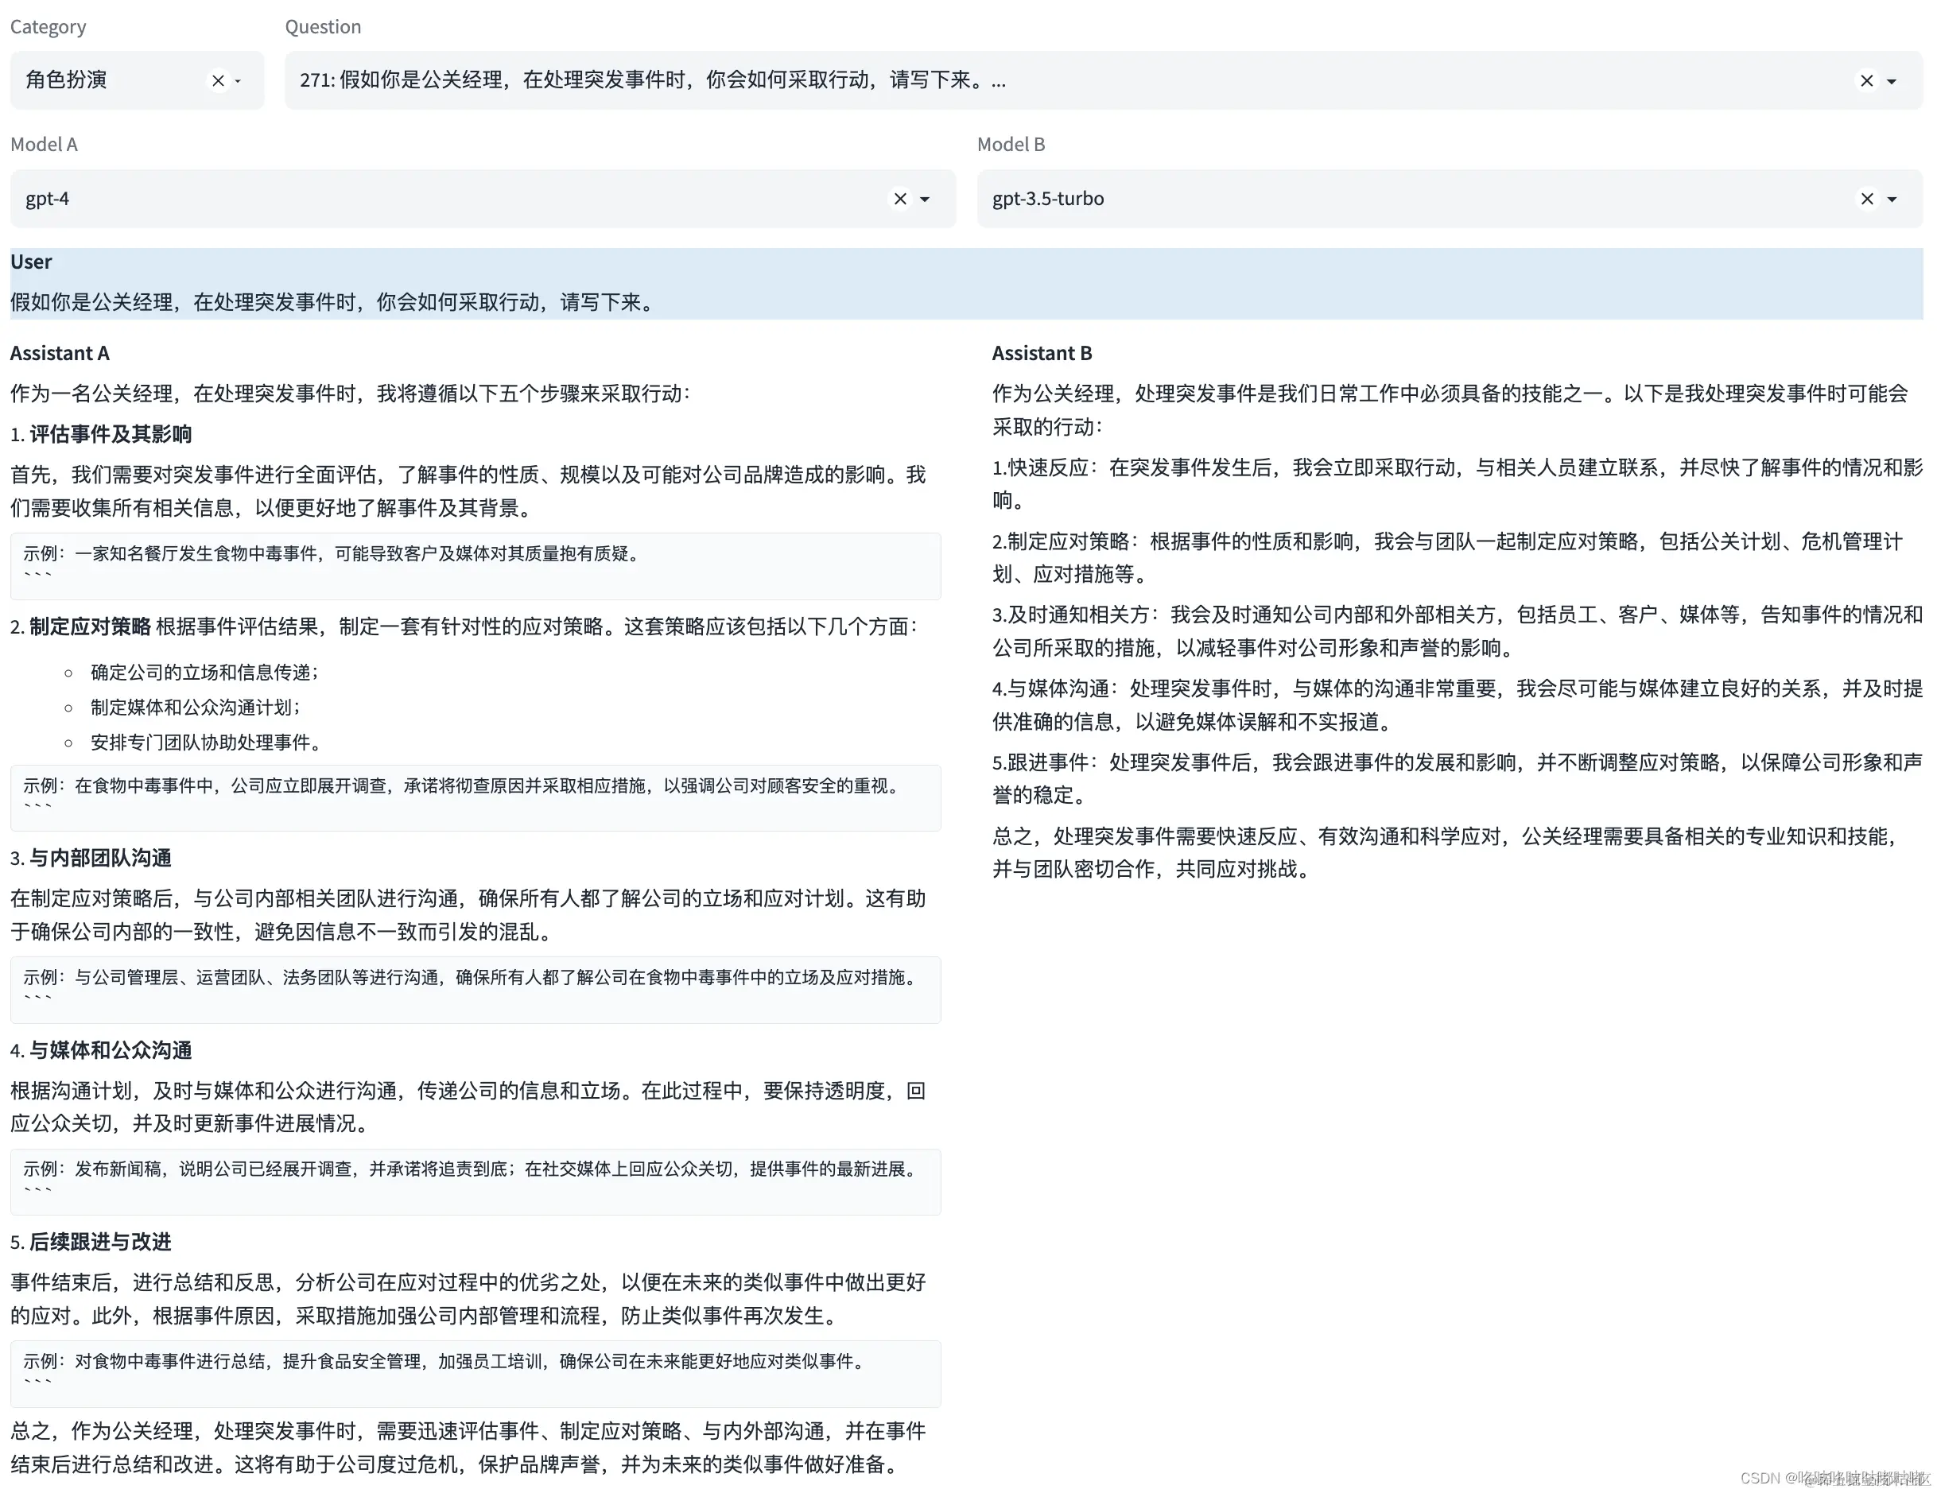The image size is (1937, 1493).
Task: Click the blue User prompt block
Action: (x=967, y=284)
